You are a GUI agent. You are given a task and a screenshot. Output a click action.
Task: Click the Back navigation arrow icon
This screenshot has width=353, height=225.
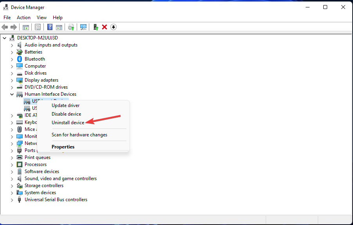[5, 27]
